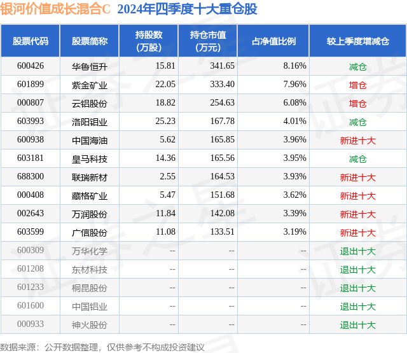This screenshot has height=353, width=407.
Task: Select stock code 601208
Action: click(31, 268)
